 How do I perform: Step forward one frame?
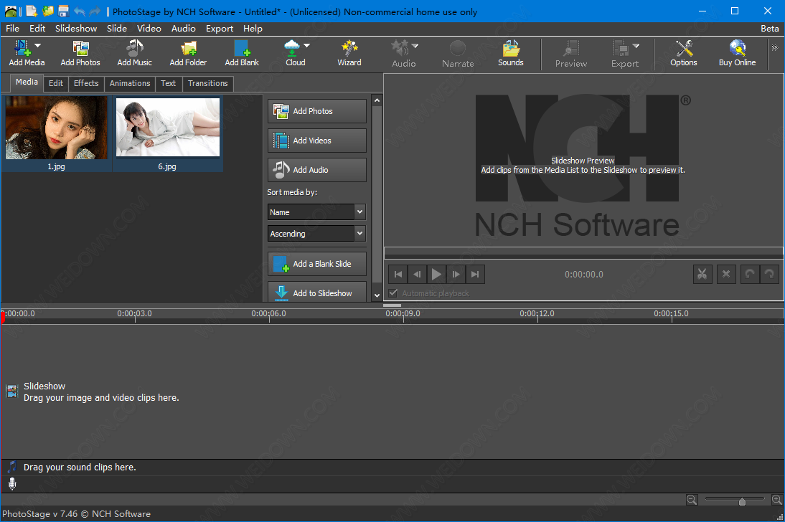click(x=456, y=274)
